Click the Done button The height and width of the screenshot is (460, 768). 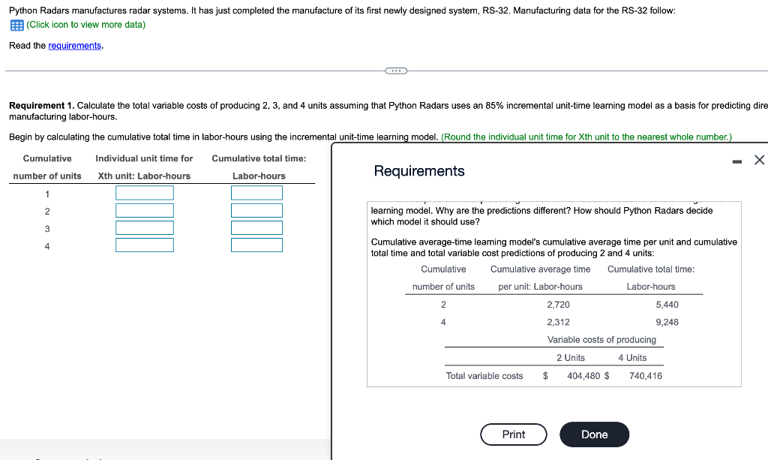click(x=594, y=434)
